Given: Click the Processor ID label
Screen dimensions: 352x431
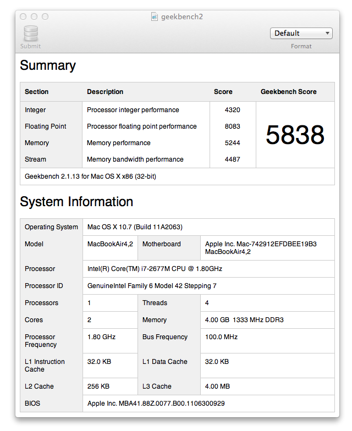Looking at the screenshot, I should 44,286.
